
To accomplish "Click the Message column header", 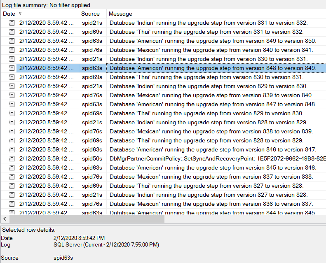I will tap(120, 14).
